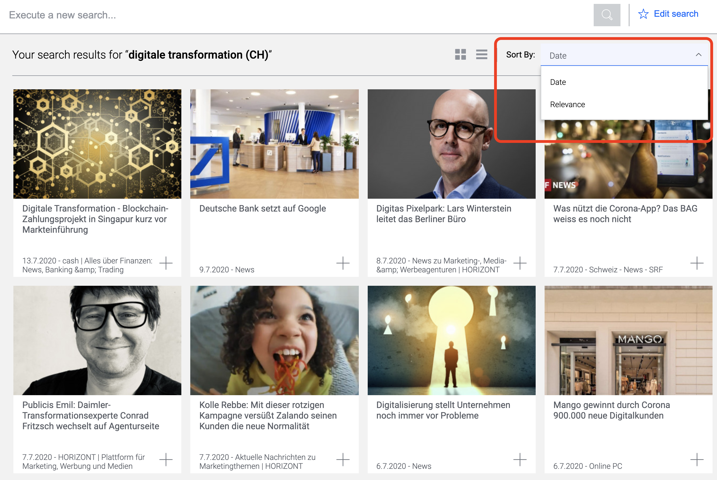The width and height of the screenshot is (717, 480).
Task: Add the Publicis Emil article via plus
Action: (166, 460)
